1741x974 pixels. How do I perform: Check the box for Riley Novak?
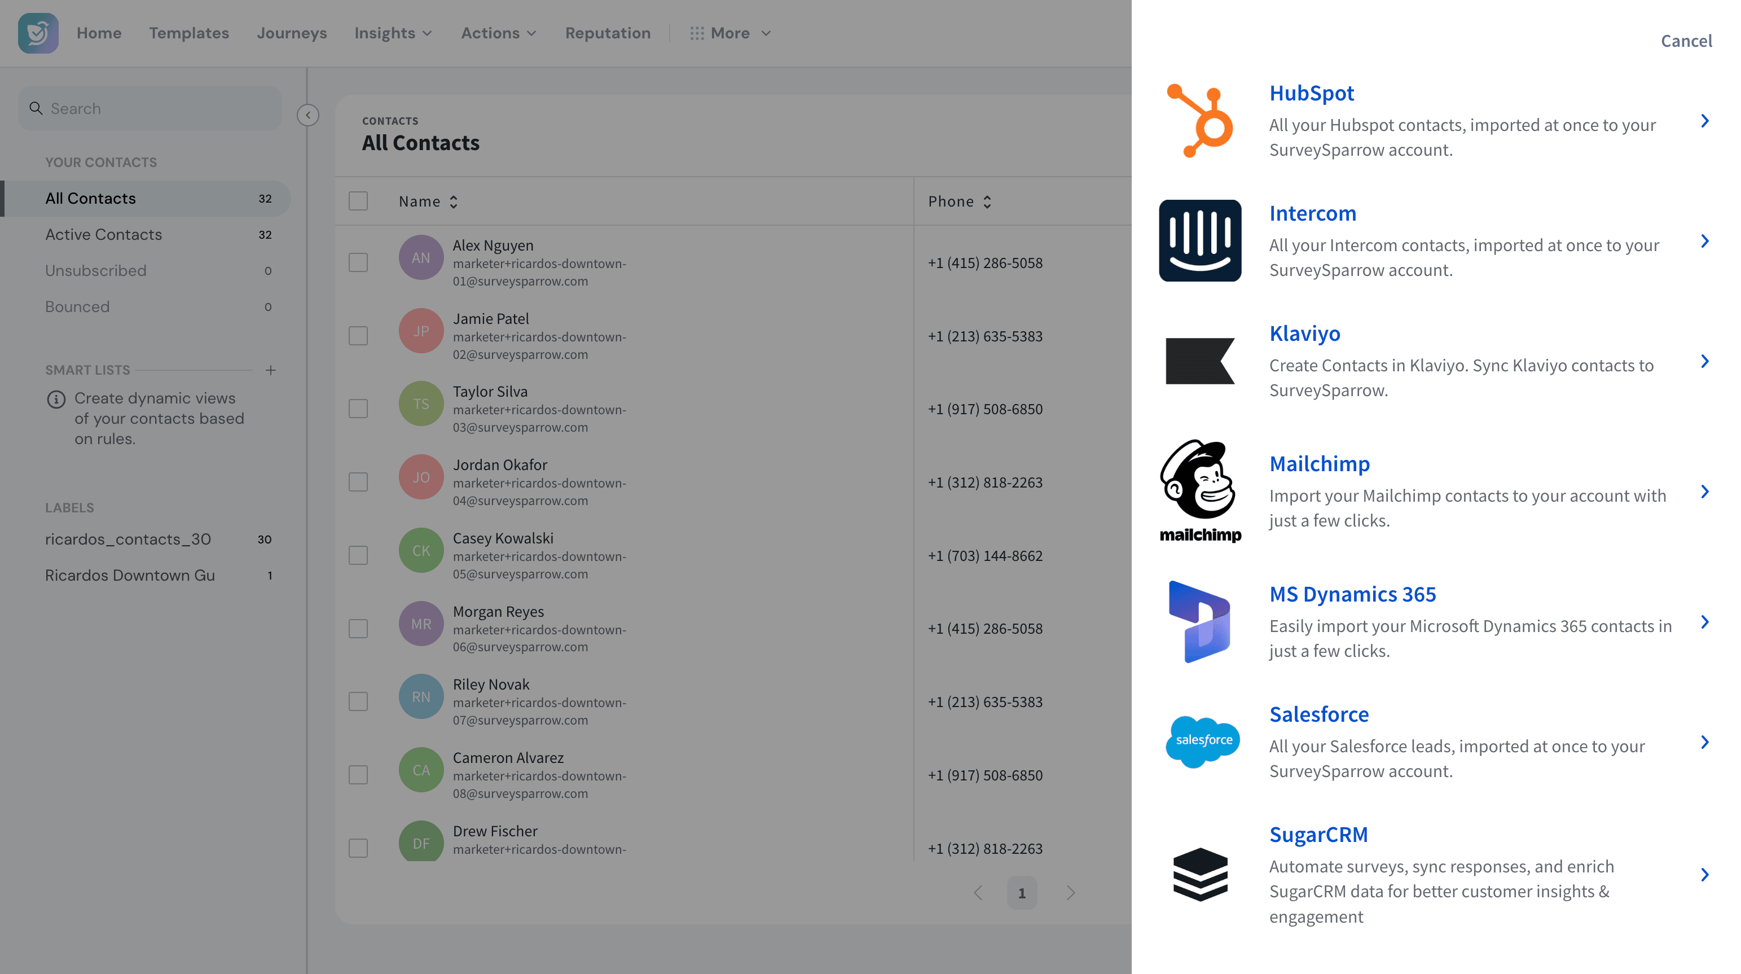pyautogui.click(x=358, y=701)
